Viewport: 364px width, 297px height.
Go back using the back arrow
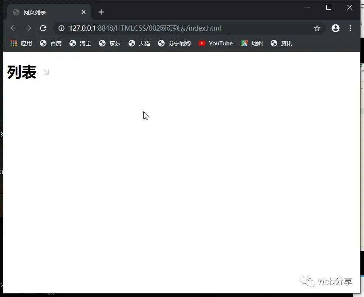[13, 28]
